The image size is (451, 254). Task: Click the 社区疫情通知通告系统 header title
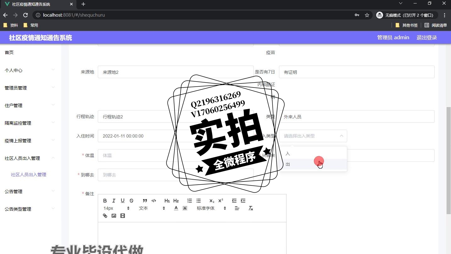coord(41,38)
